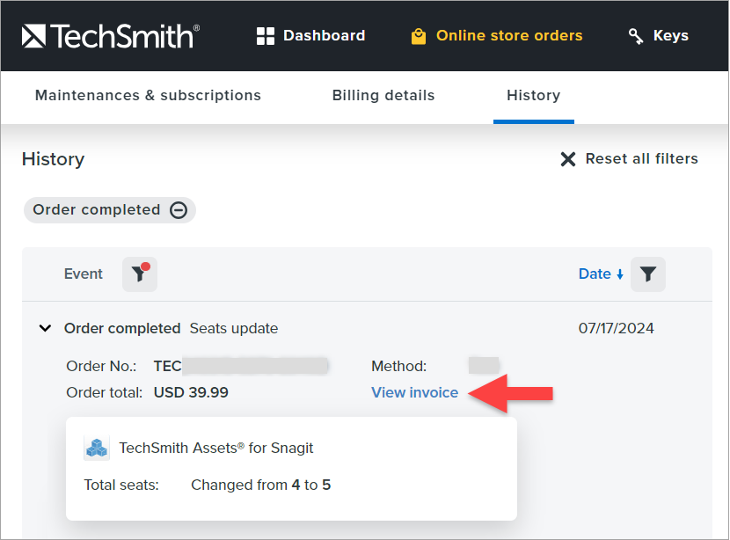Sort history by the Date column
This screenshot has height=540, width=730.
pyautogui.click(x=601, y=274)
